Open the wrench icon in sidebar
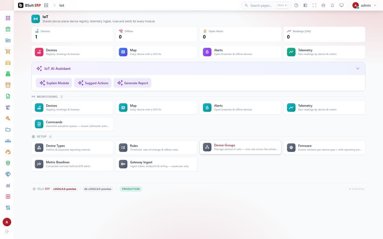This screenshot has width=383, height=239. tap(8, 118)
